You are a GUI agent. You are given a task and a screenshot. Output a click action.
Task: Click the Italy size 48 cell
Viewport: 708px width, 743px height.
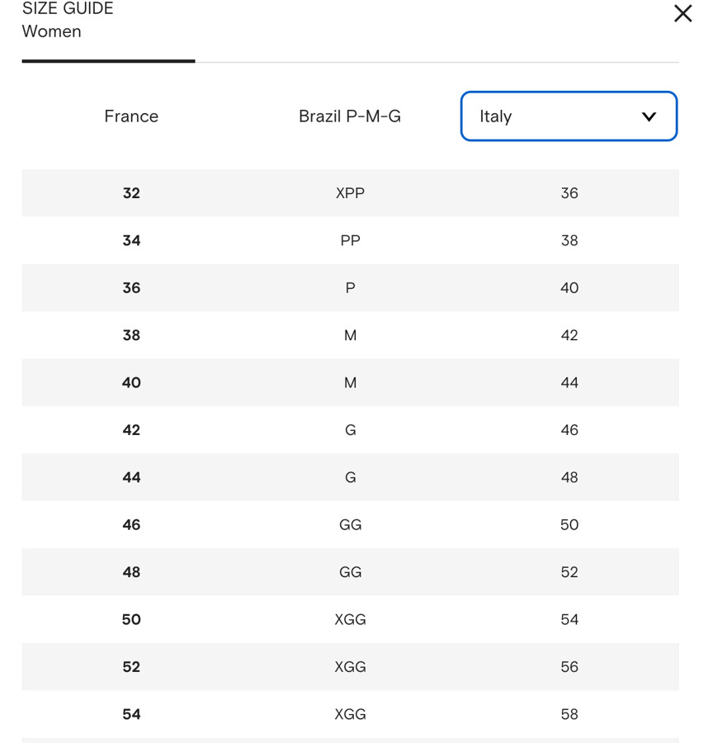(x=569, y=477)
